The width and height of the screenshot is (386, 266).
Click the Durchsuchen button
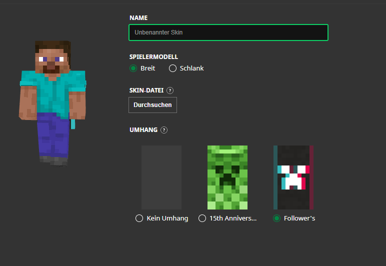[152, 105]
